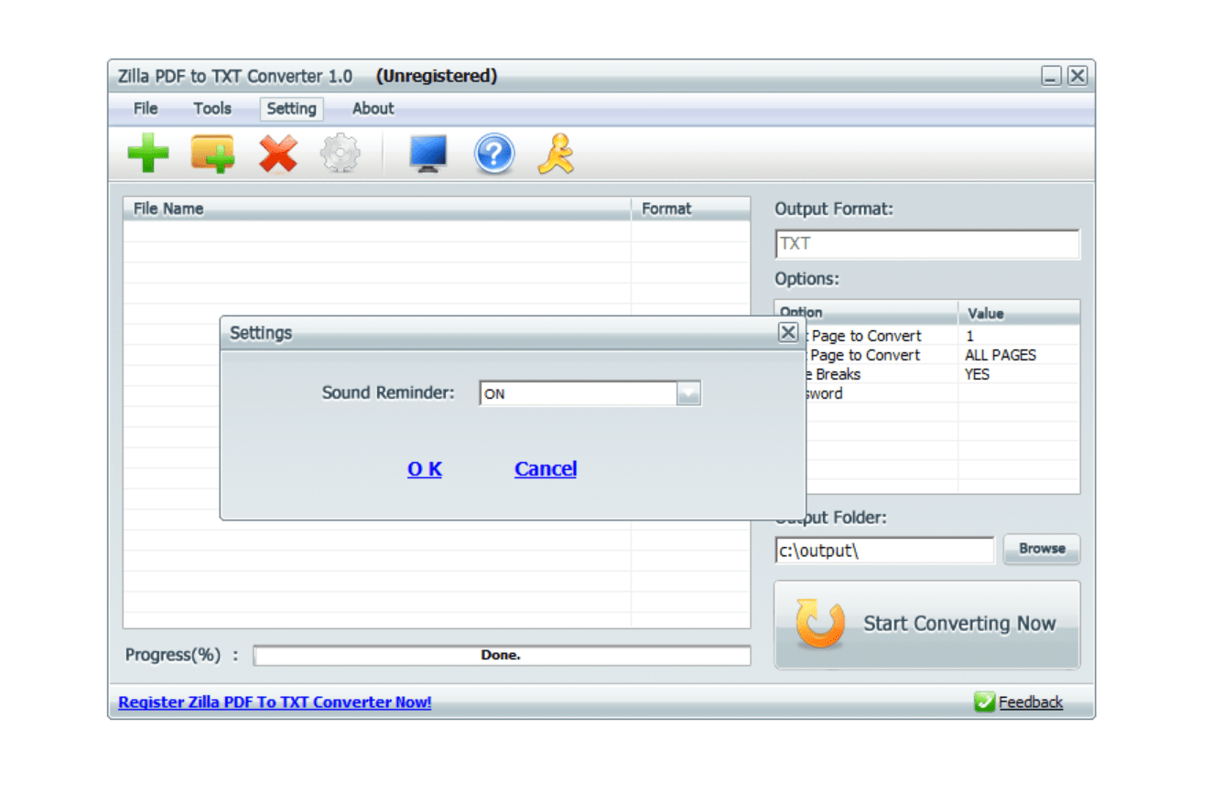The image size is (1212, 804).
Task: Click the Value column header
Action: point(1019,313)
